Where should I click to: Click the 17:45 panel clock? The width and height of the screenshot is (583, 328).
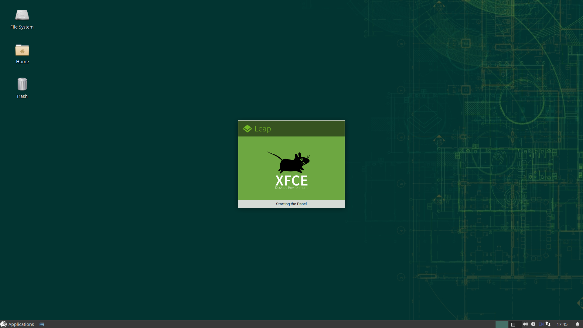click(562, 324)
